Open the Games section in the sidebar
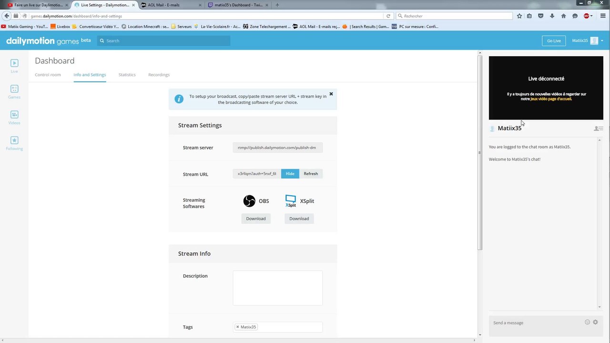610x343 pixels. tap(14, 91)
